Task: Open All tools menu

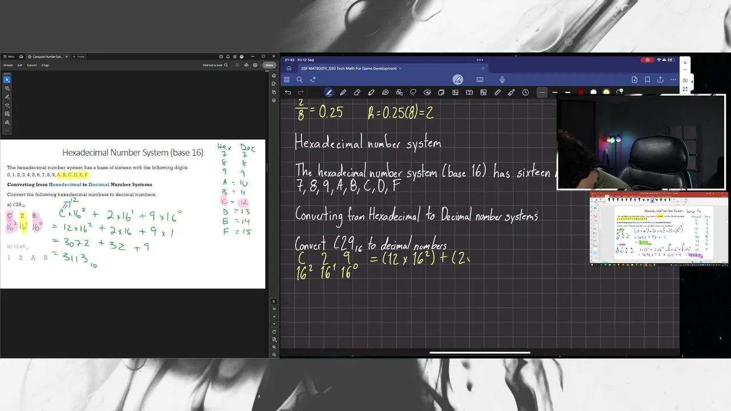Action: click(x=8, y=65)
